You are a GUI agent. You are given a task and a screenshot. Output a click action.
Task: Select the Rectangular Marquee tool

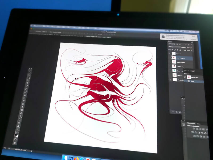click(x=29, y=75)
